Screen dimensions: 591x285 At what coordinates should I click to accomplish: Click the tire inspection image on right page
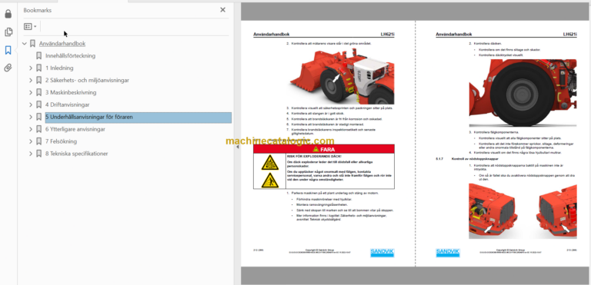click(523, 93)
